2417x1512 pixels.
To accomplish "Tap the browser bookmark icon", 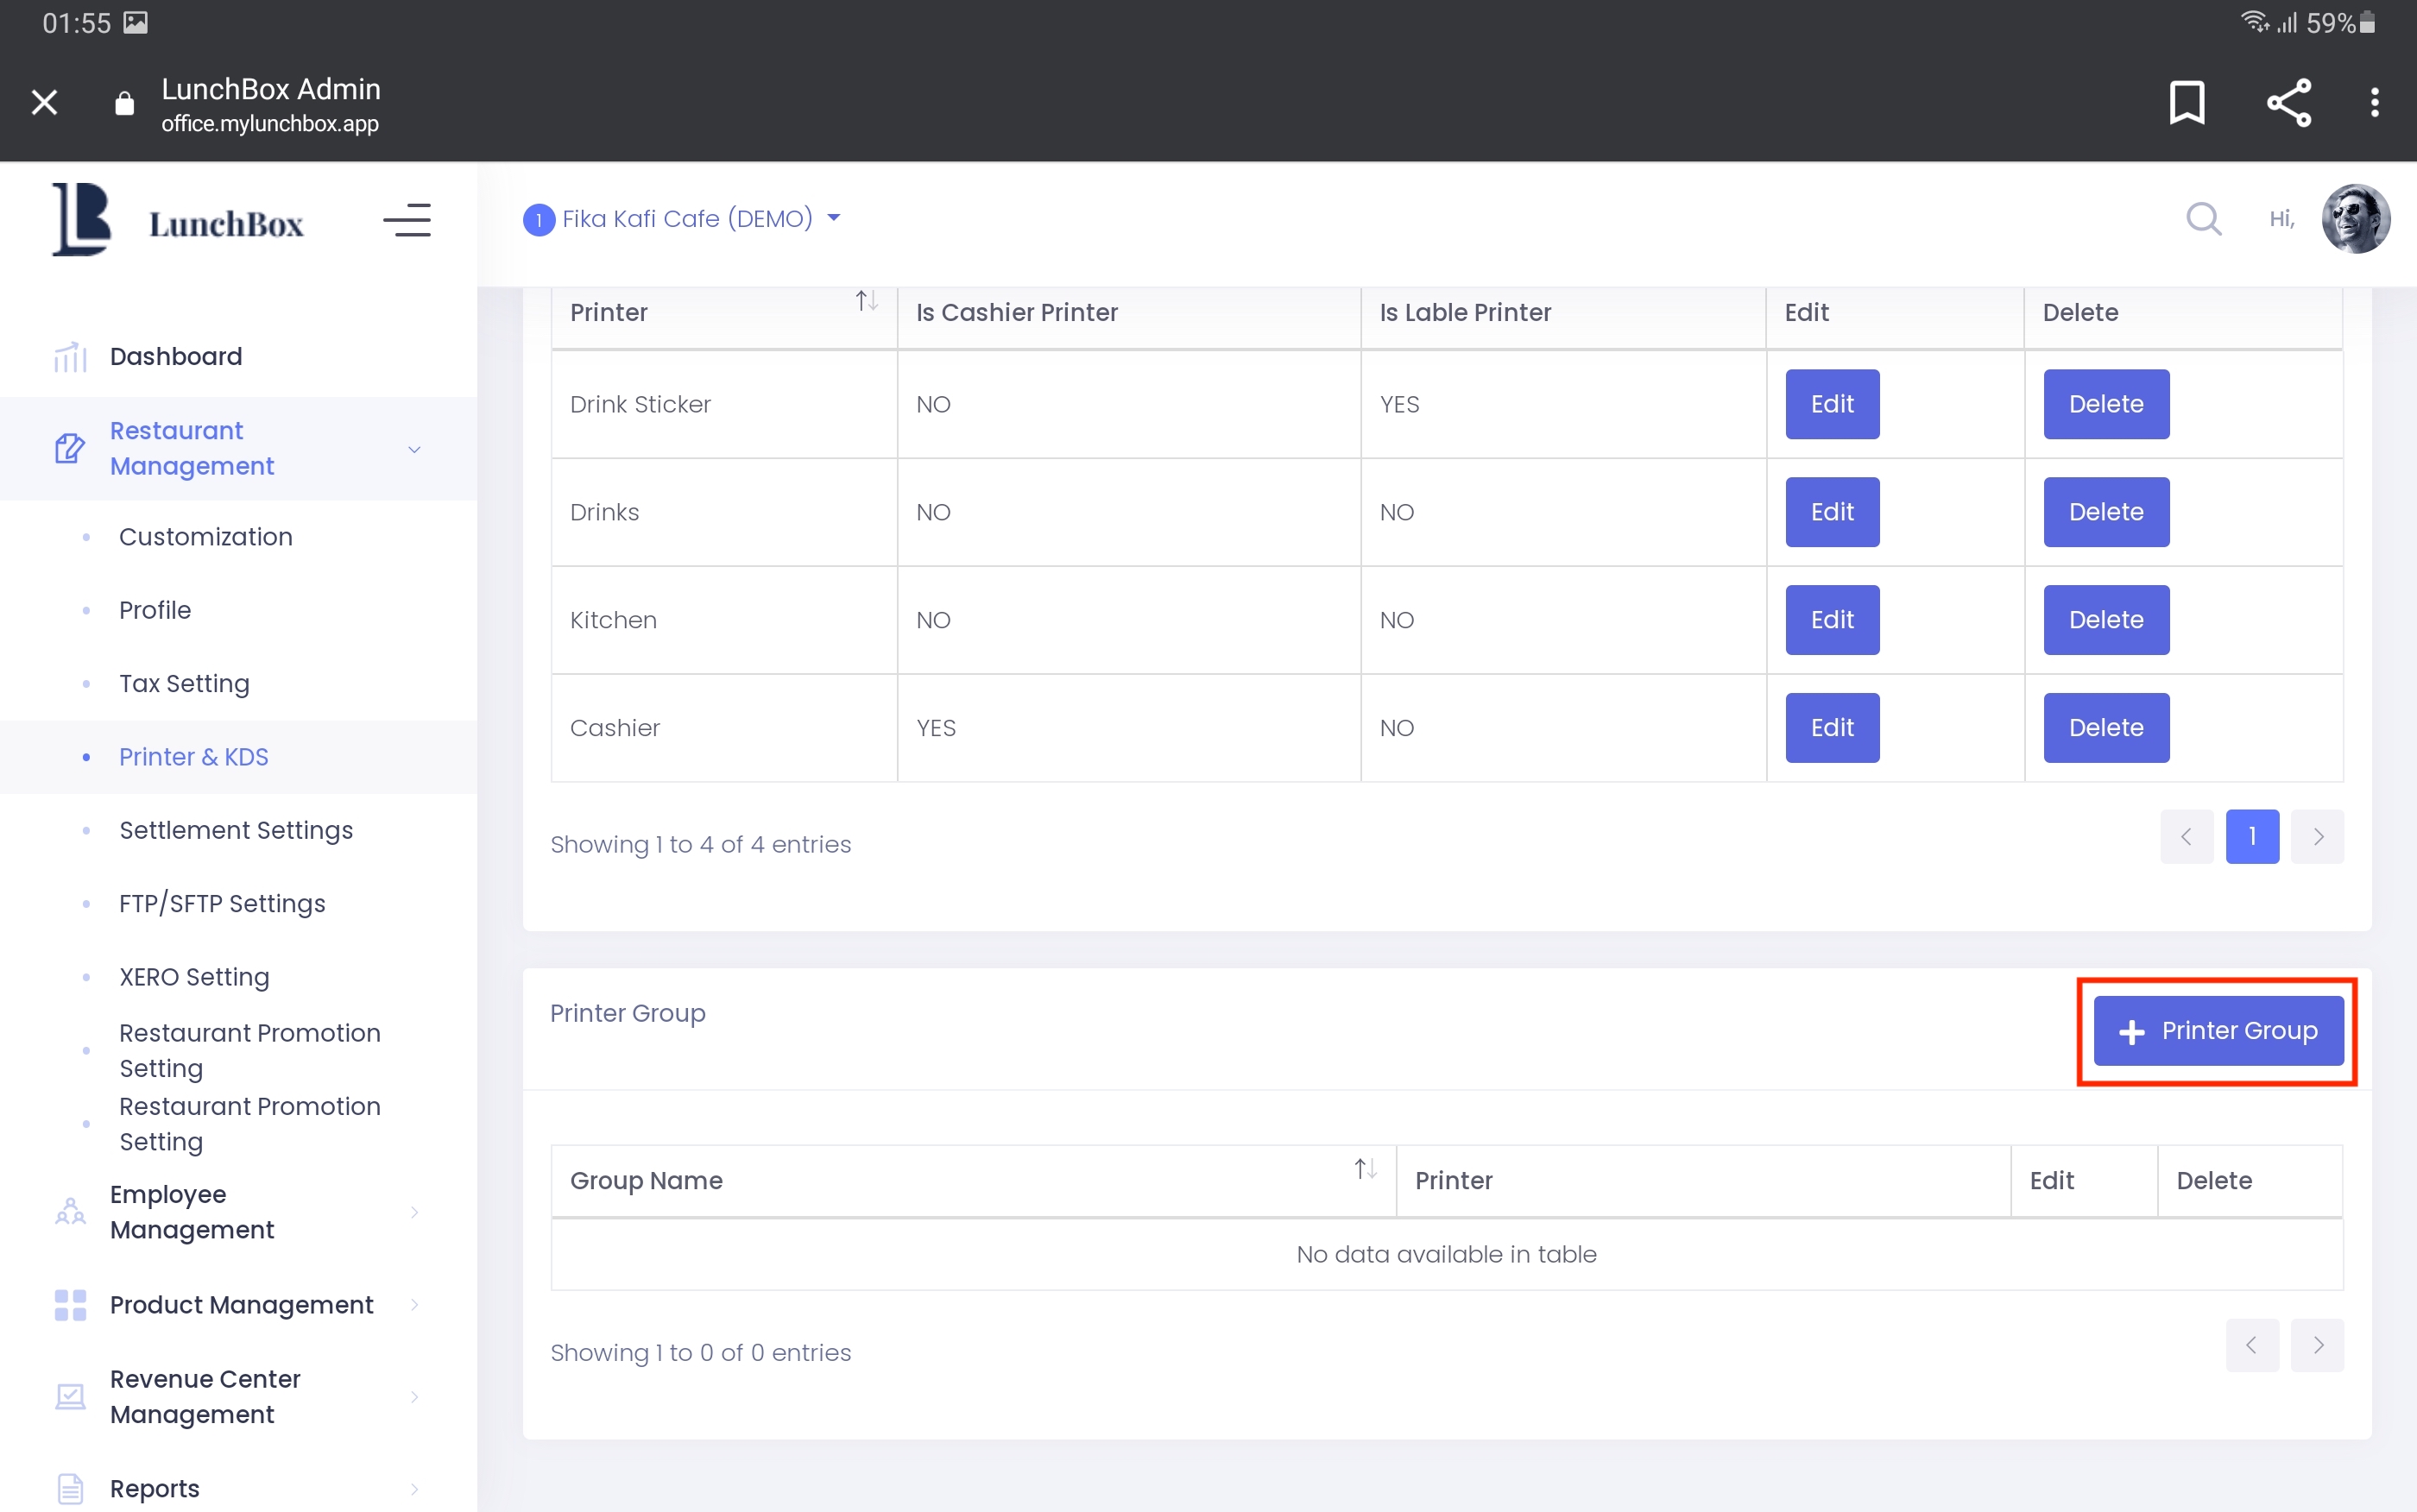I will pos(2187,102).
